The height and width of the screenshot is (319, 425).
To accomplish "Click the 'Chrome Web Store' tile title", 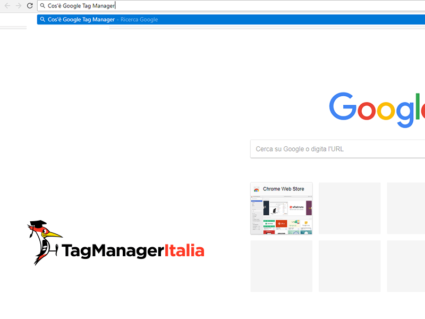I will point(284,189).
